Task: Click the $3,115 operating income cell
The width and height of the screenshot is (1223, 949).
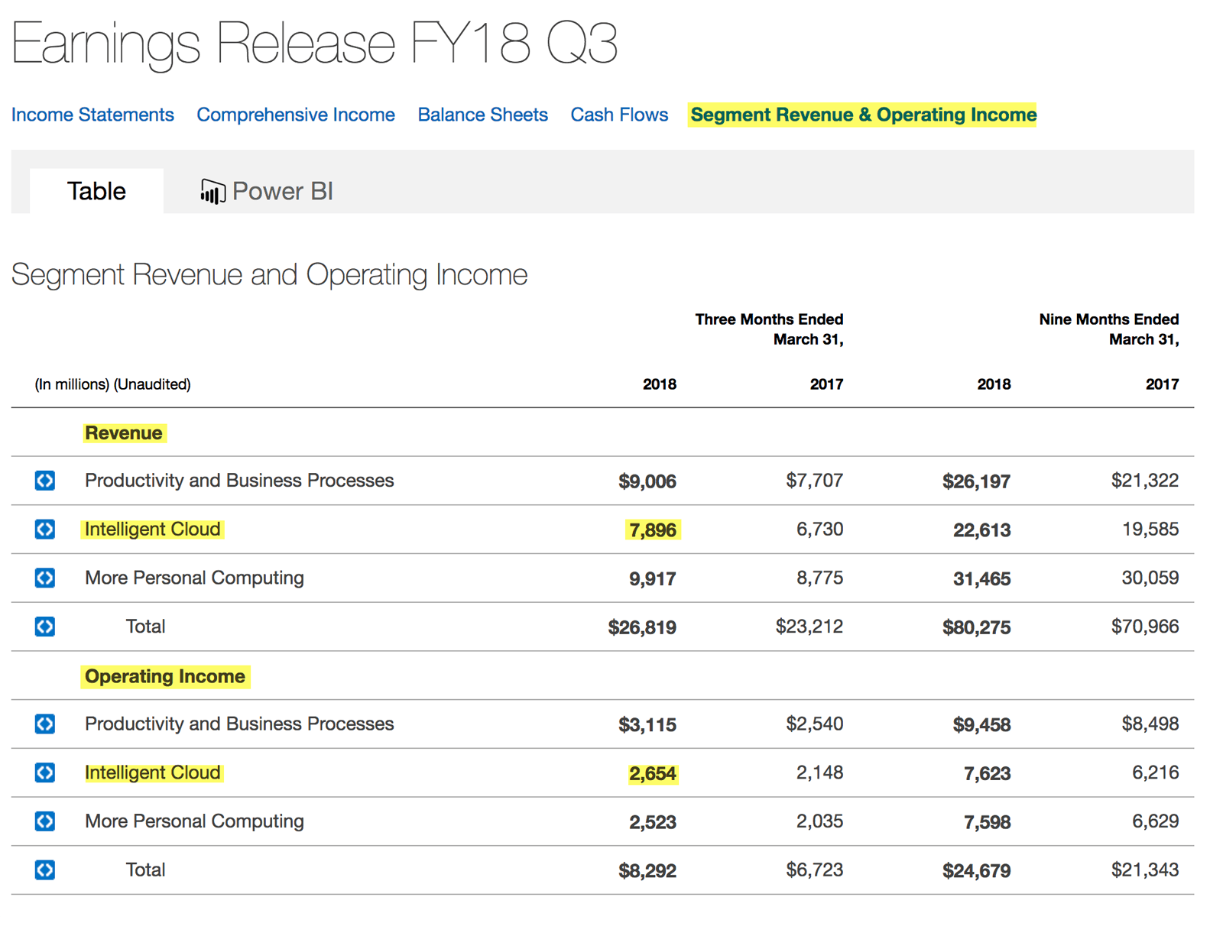Action: [x=647, y=724]
